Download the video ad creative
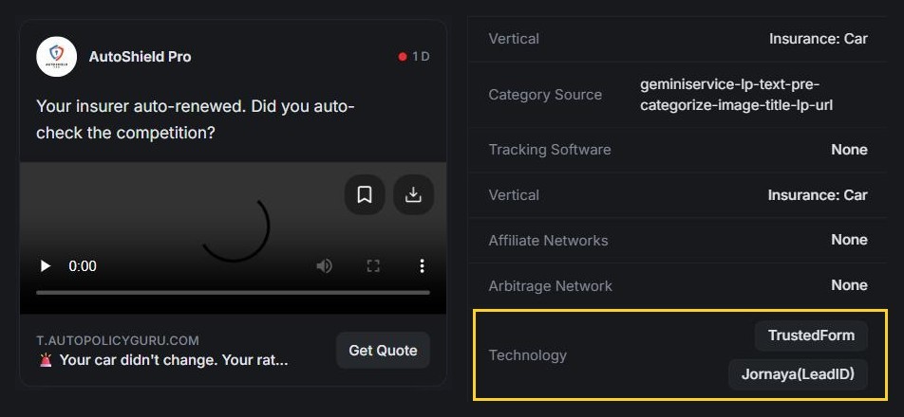The width and height of the screenshot is (904, 417). pyautogui.click(x=413, y=195)
